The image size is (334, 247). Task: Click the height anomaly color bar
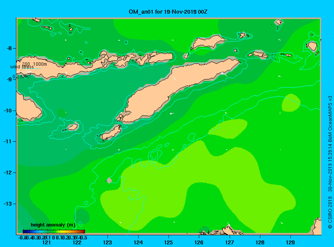tap(54, 231)
